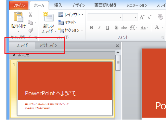Screen dimensions: 166x123
Task: Switch to the ホーム tab
Action: pos(39,5)
